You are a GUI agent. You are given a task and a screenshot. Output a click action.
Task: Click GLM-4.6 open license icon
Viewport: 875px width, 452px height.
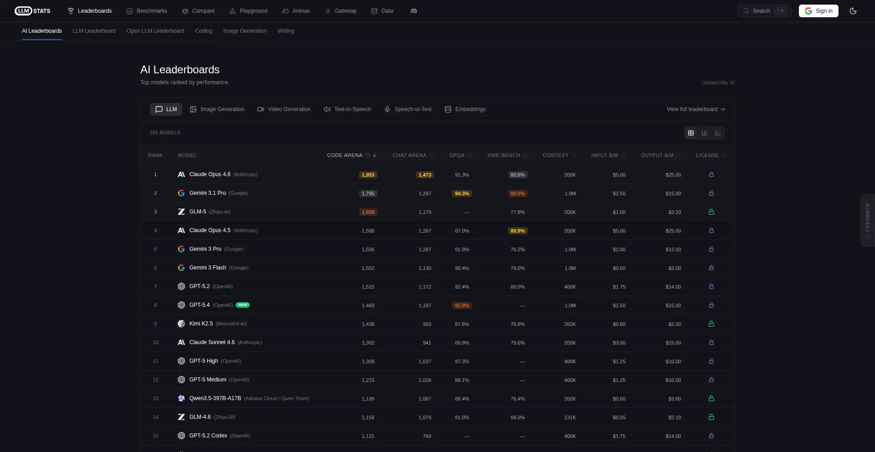[x=711, y=417]
